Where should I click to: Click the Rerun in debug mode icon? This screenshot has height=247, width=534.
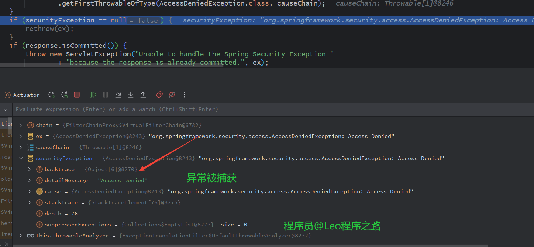pyautogui.click(x=65, y=95)
